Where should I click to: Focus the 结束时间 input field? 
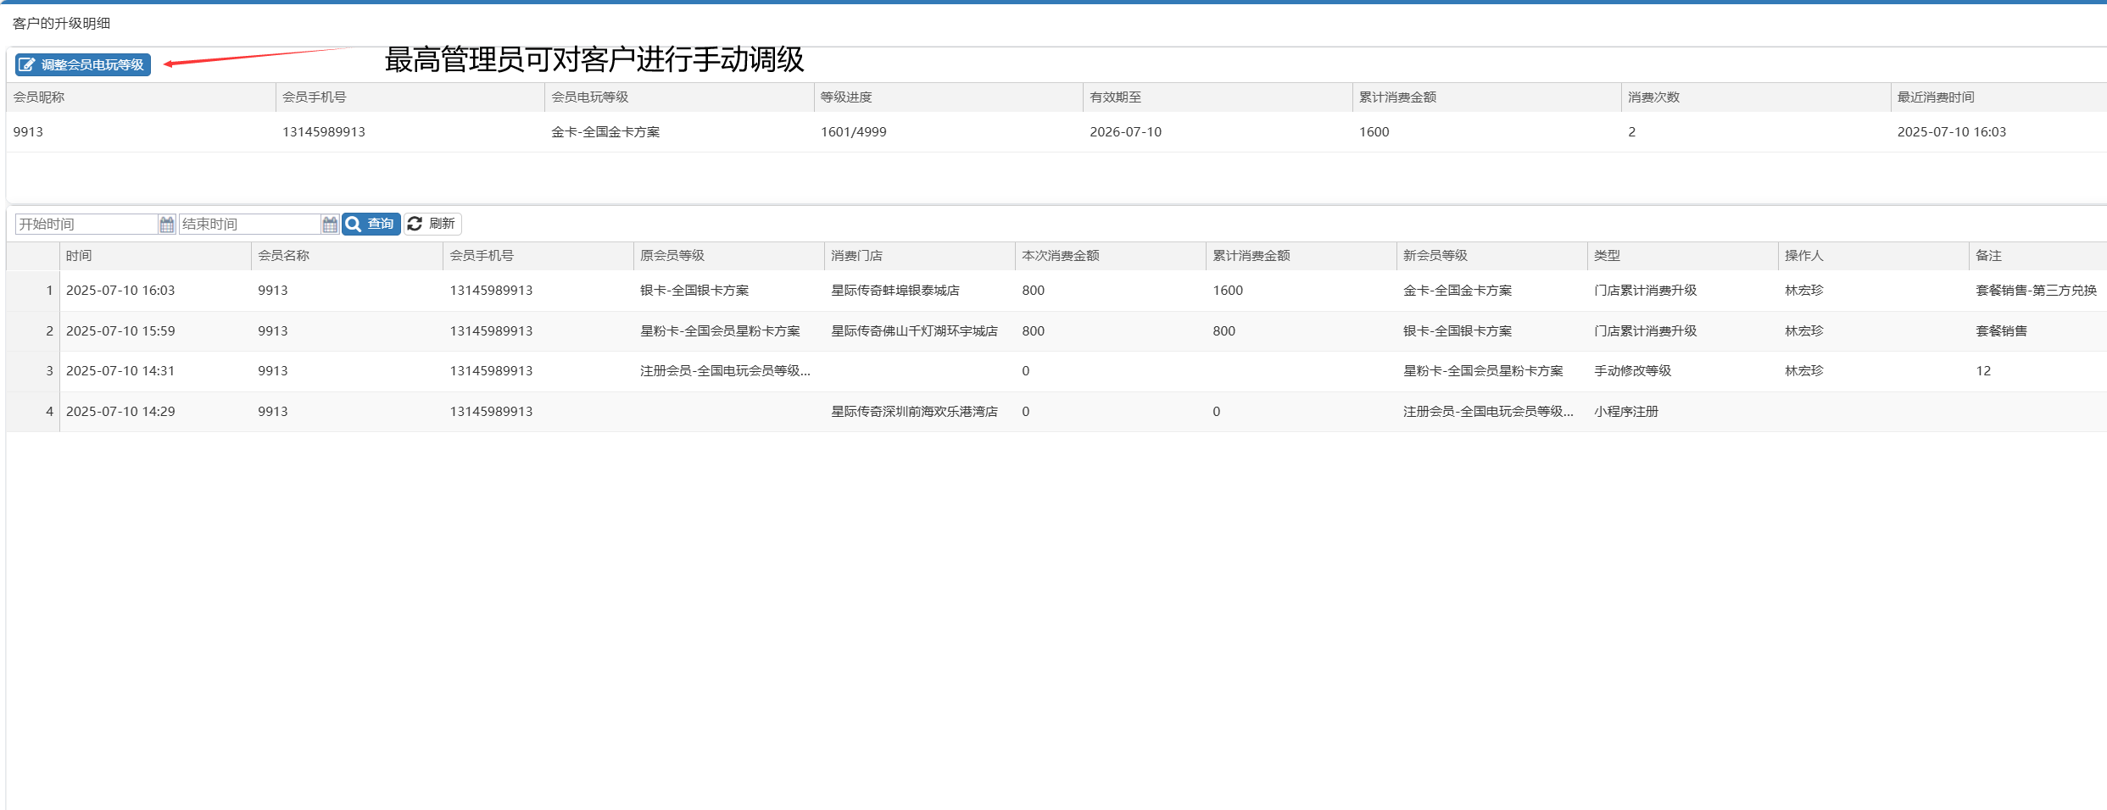(249, 225)
